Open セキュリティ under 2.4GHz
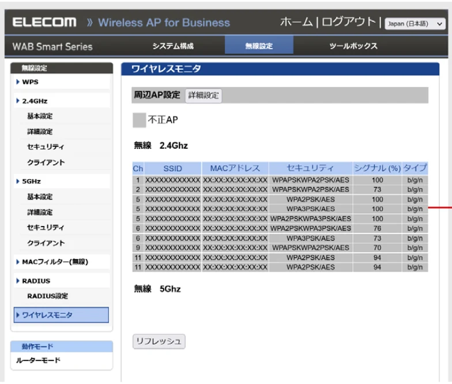452x384 pixels. pyautogui.click(x=46, y=146)
